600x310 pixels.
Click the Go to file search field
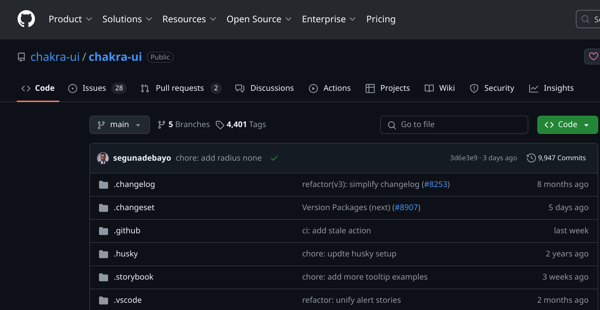coord(454,124)
